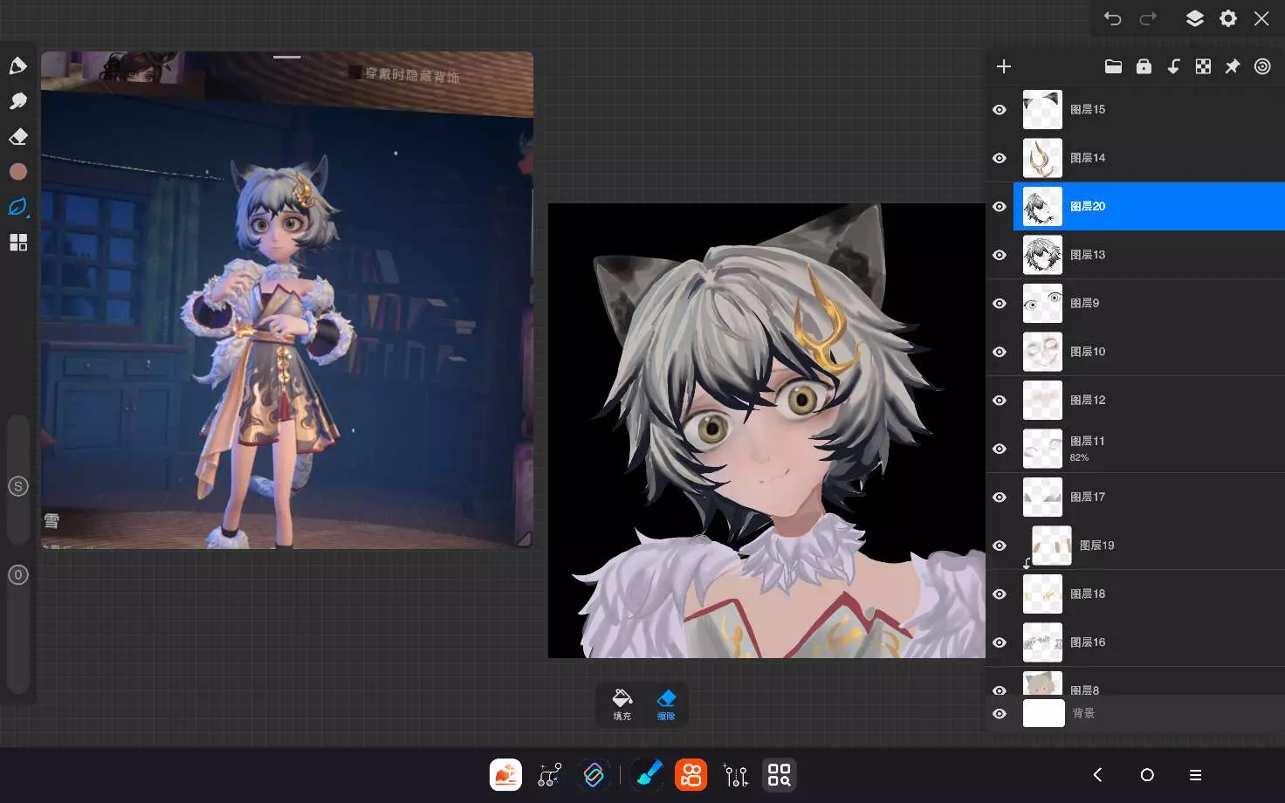Switch to the eraser tool

(x=17, y=137)
